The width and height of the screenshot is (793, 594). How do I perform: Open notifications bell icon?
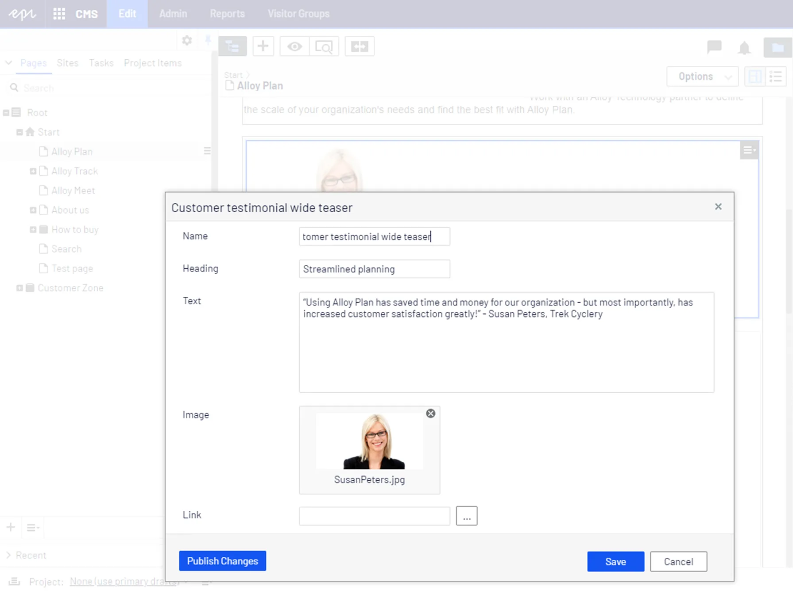744,47
